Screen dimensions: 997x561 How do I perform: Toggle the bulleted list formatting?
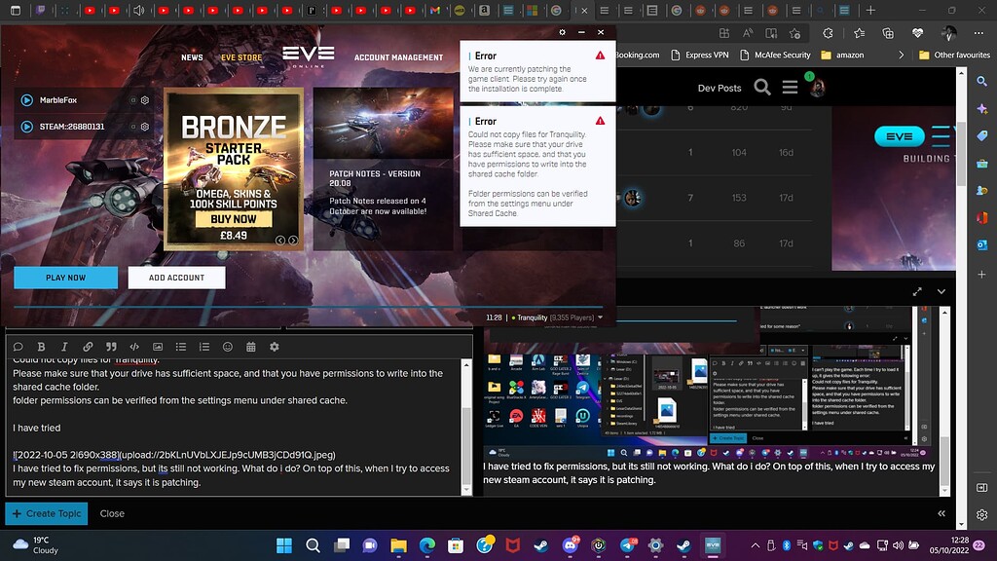(x=181, y=347)
